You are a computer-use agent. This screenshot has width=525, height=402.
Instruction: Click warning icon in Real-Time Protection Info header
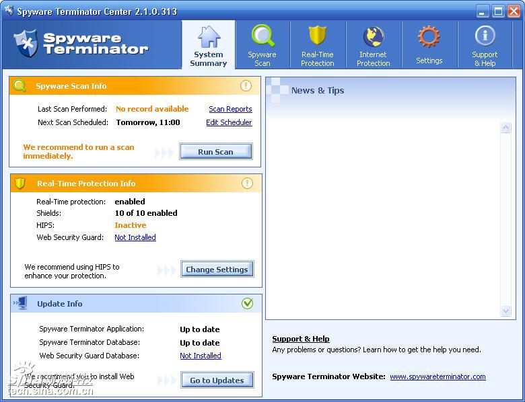point(247,183)
